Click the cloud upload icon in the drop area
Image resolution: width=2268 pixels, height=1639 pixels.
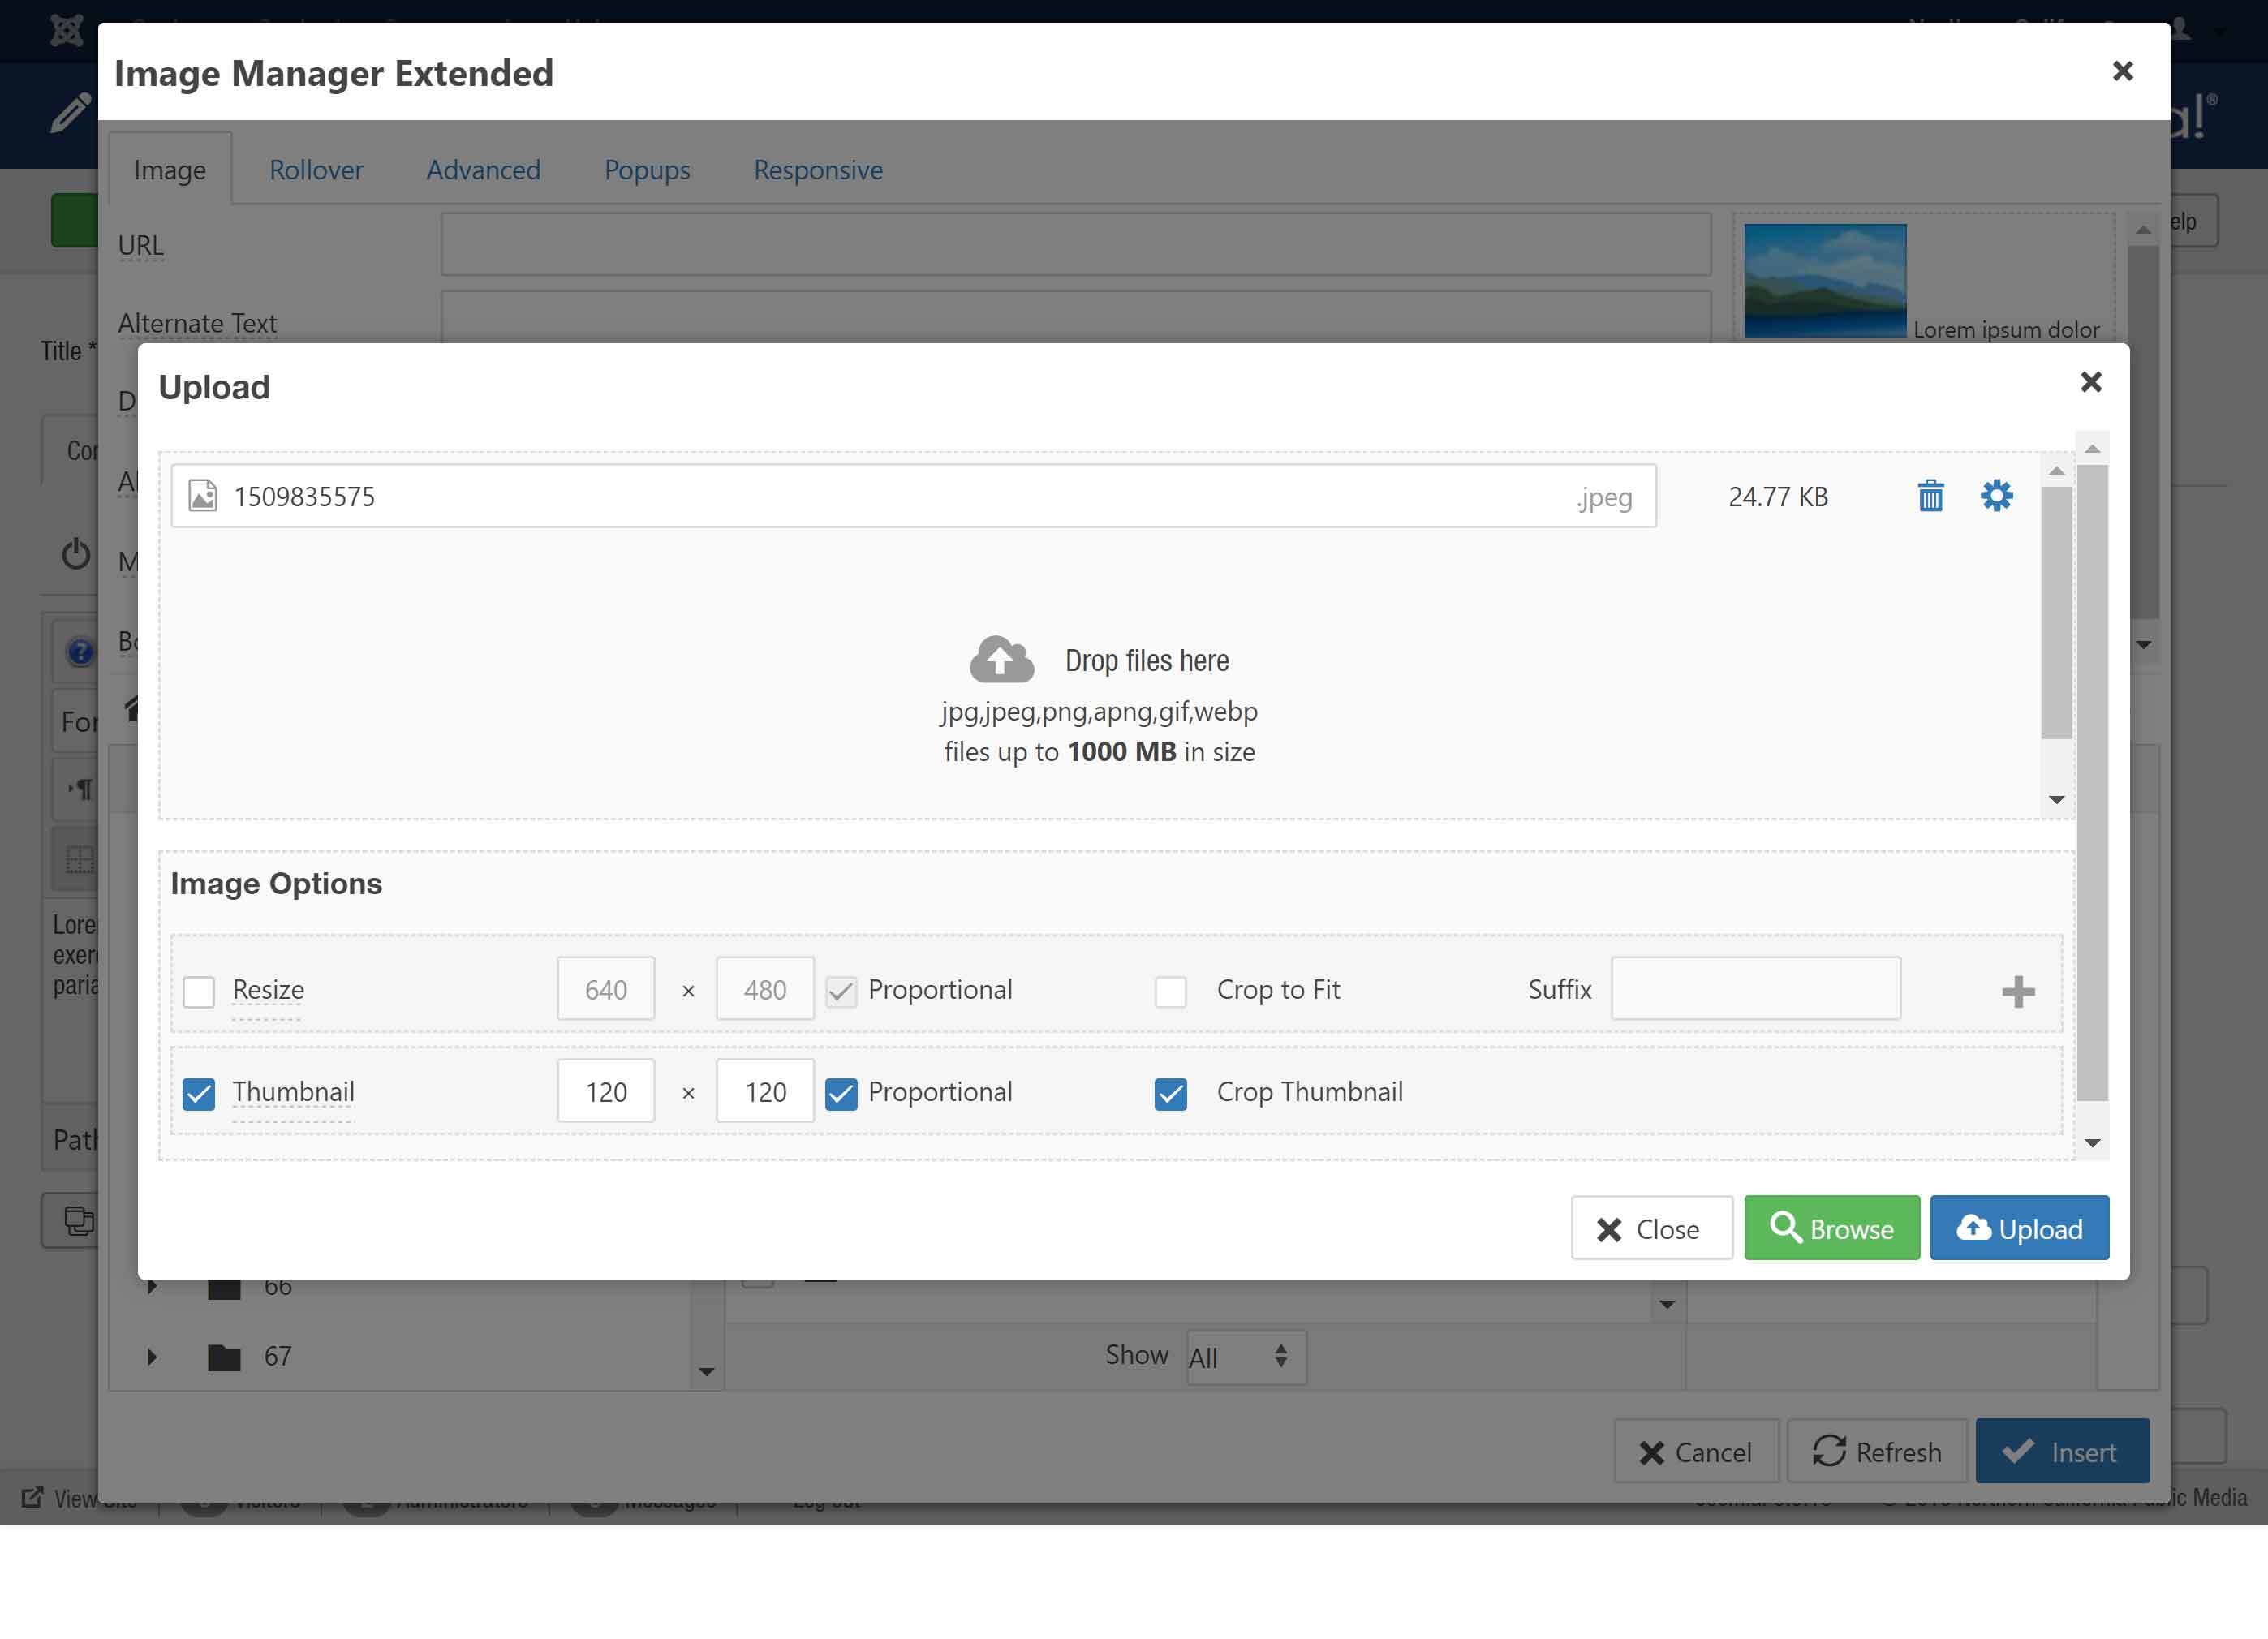click(1001, 660)
